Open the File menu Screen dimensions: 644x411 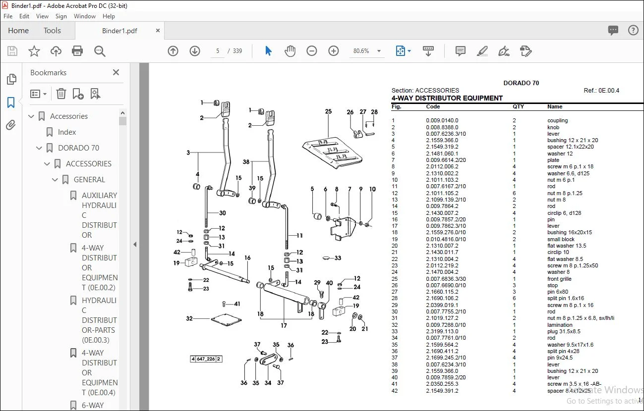pos(8,16)
